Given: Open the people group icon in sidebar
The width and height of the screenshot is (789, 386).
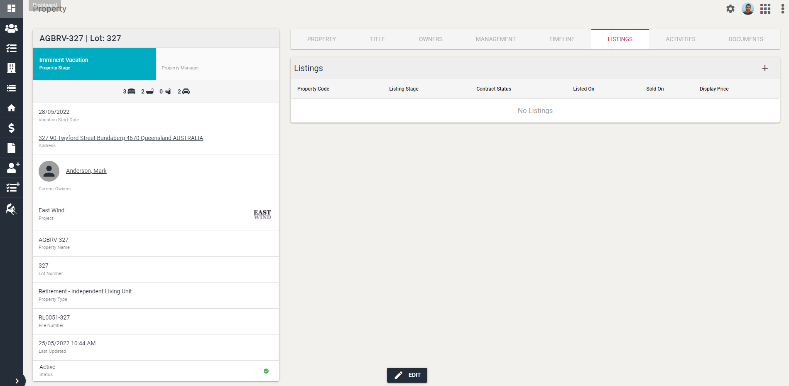Looking at the screenshot, I should pyautogui.click(x=11, y=28).
